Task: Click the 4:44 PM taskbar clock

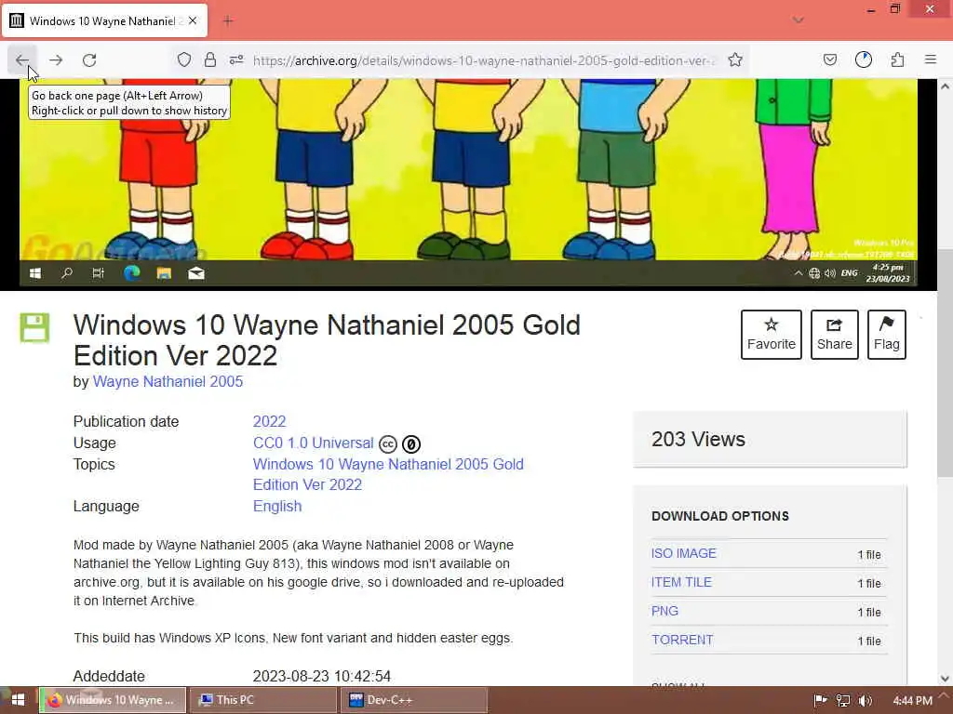Action: click(x=912, y=701)
